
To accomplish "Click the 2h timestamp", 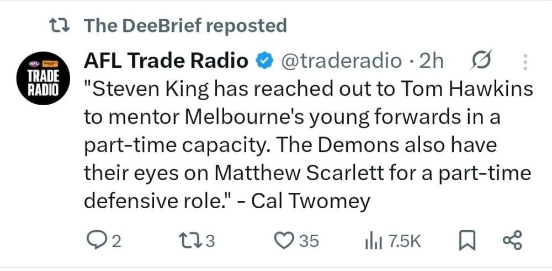I will 431,61.
